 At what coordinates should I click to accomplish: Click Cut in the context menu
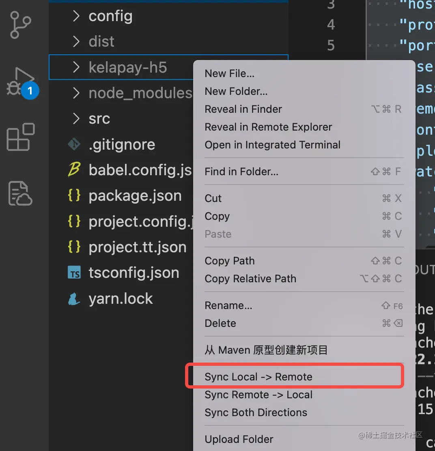[304, 198]
